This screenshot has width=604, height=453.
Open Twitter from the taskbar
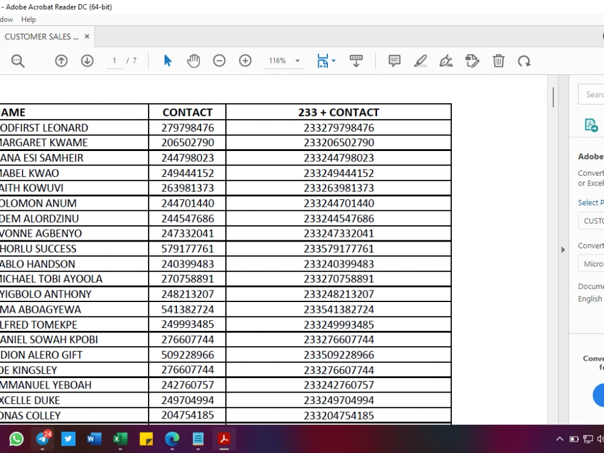pos(68,439)
